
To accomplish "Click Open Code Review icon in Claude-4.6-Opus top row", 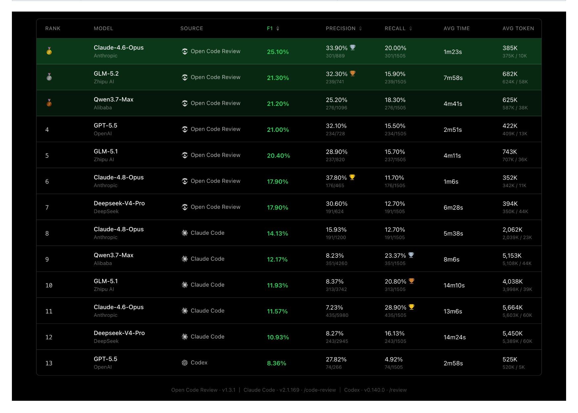I will 185,51.
